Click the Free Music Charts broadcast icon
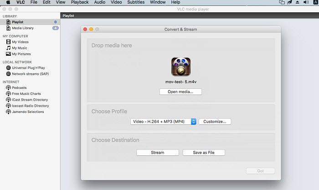This screenshot has height=190, width=319. 8,94
